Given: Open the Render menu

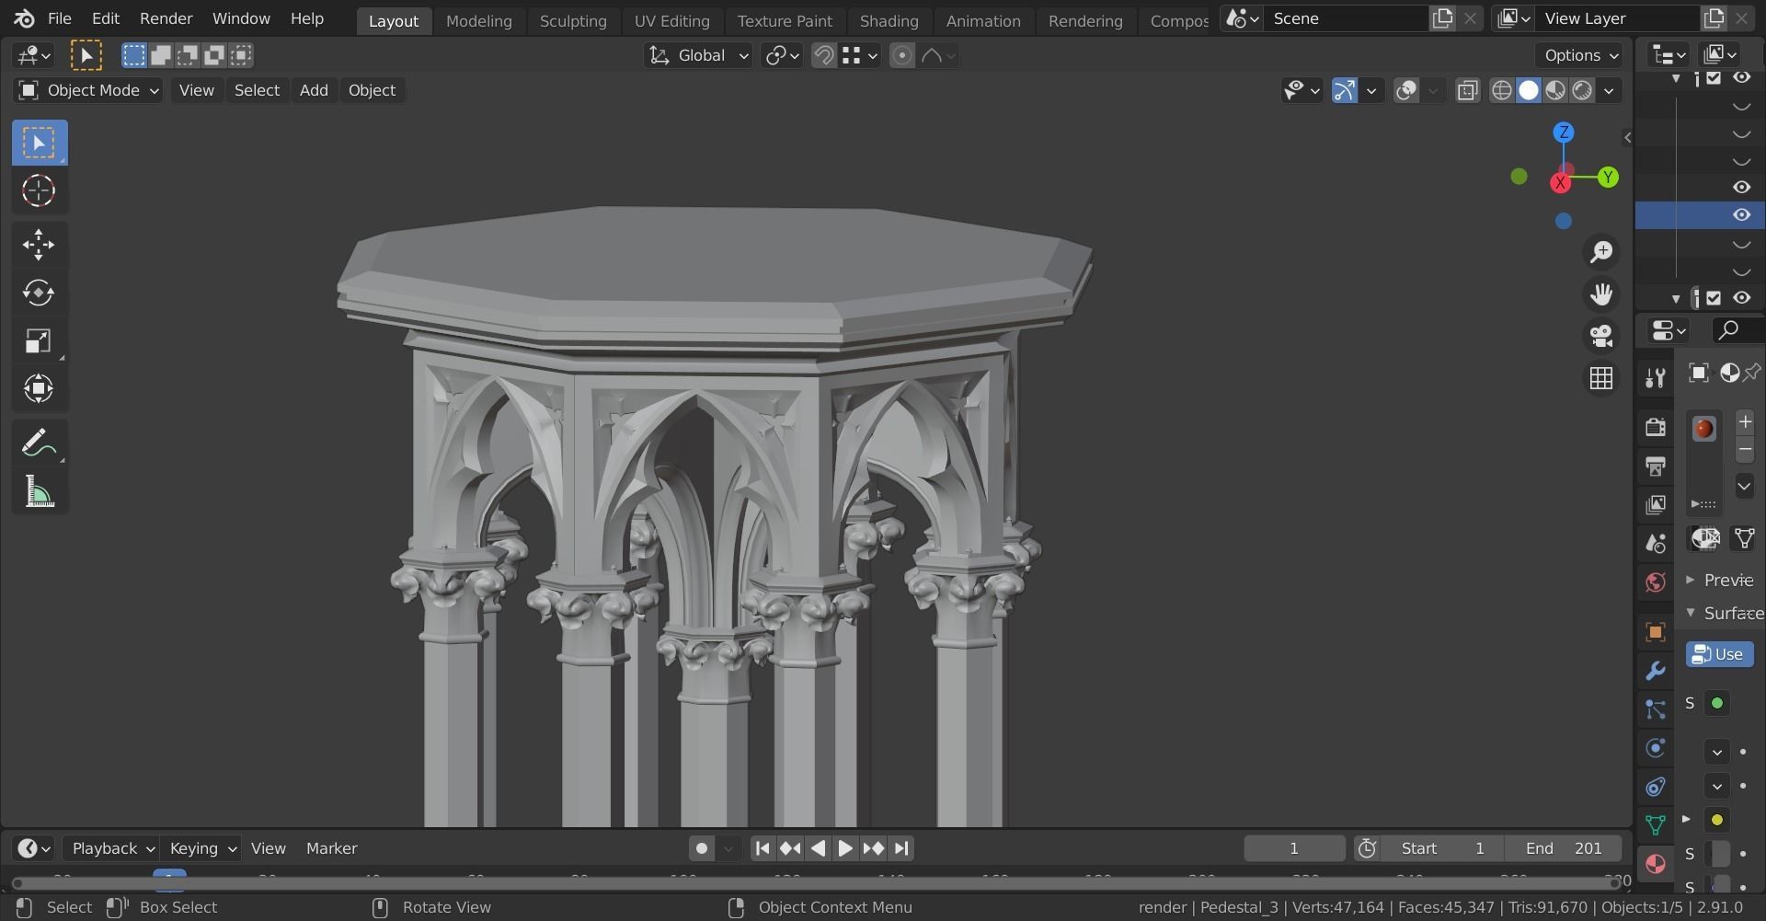Looking at the screenshot, I should 166,18.
